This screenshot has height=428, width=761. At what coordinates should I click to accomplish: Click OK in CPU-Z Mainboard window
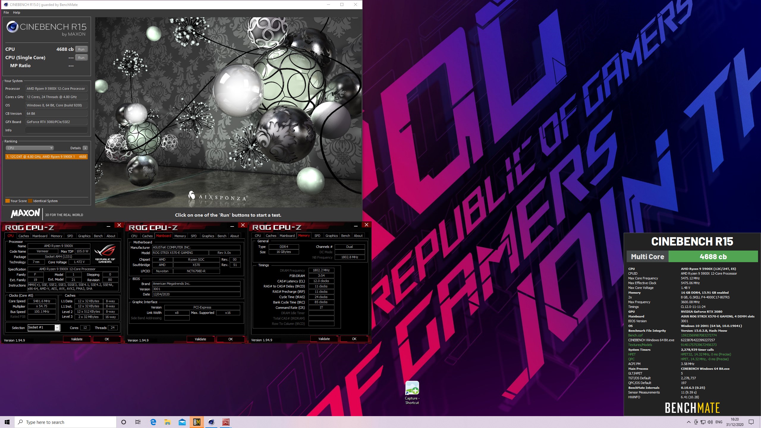[x=230, y=339]
